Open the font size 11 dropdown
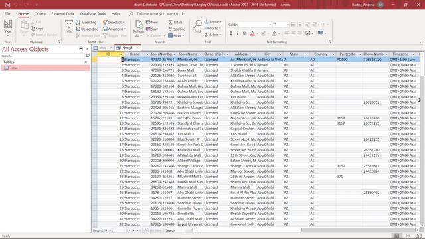This screenshot has height=239, width=425. pos(288,25)
